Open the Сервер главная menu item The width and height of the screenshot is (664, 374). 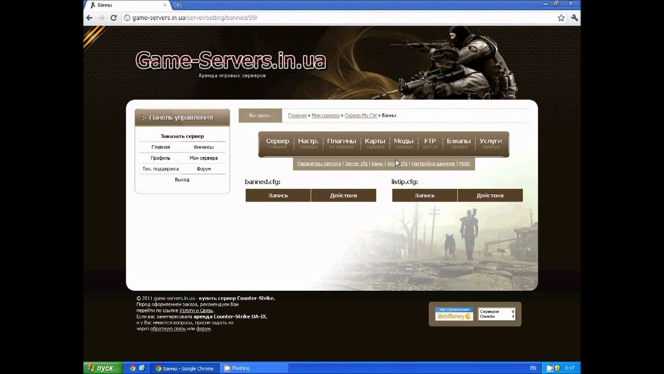pyautogui.click(x=278, y=143)
